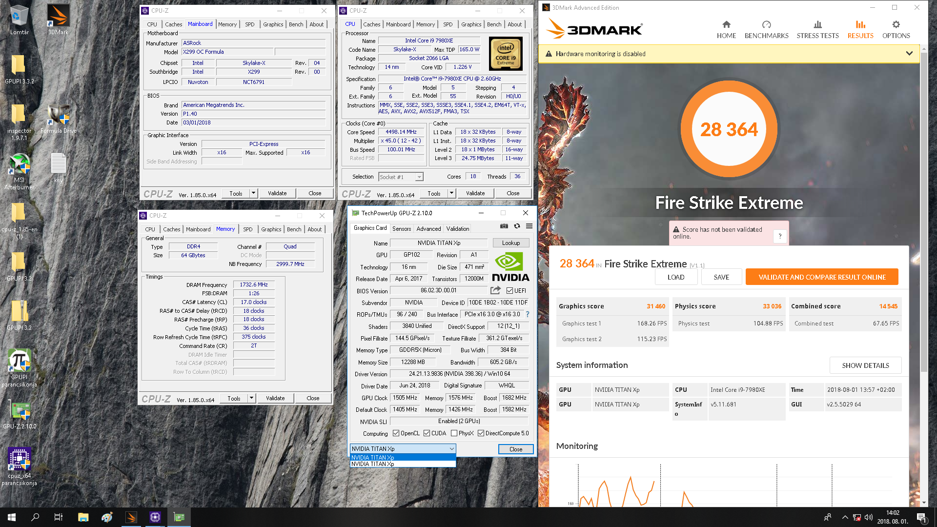
Task: Select GPUPI 3.3.2 folder on desktop
Action: [x=19, y=69]
